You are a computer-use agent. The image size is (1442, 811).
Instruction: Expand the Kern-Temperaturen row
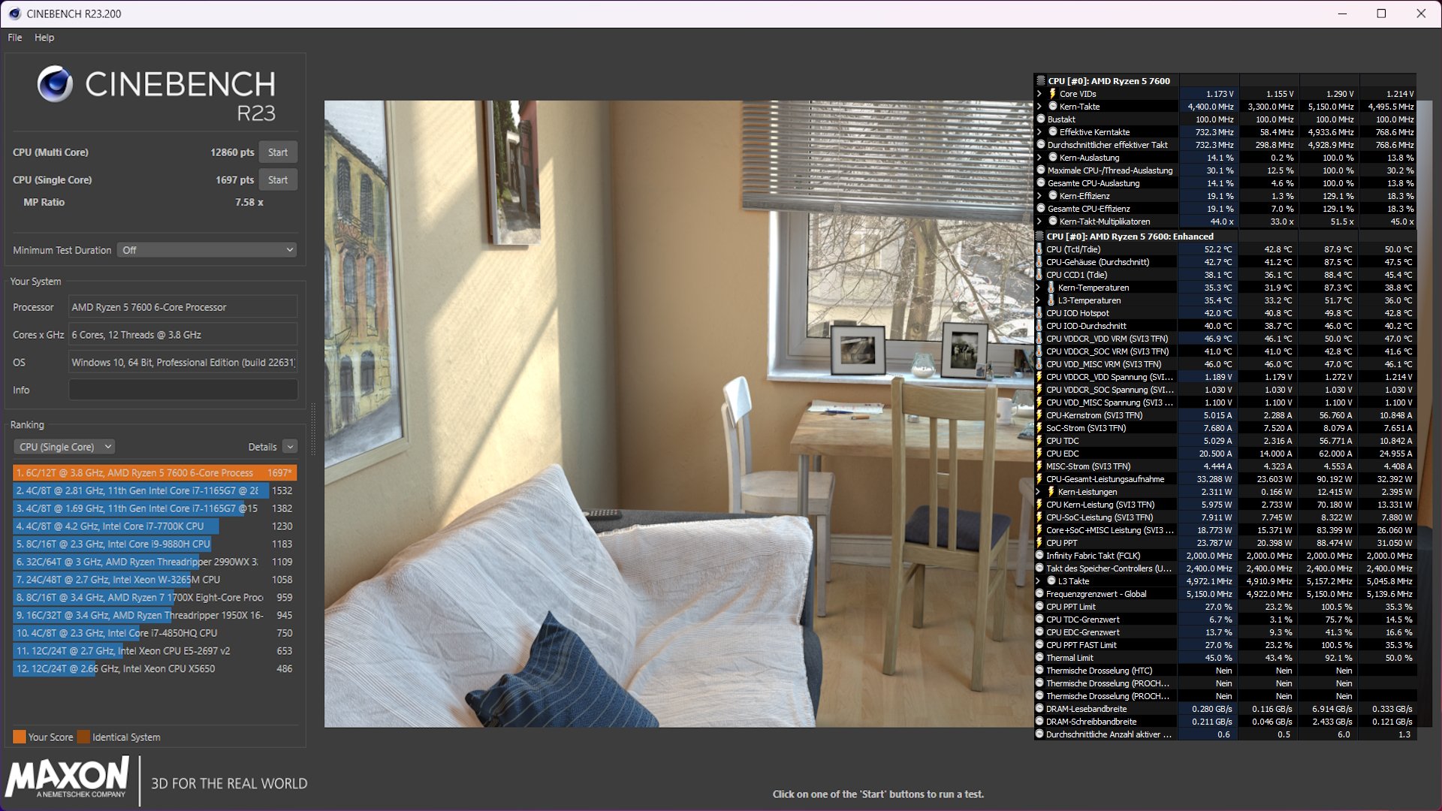(x=1039, y=288)
